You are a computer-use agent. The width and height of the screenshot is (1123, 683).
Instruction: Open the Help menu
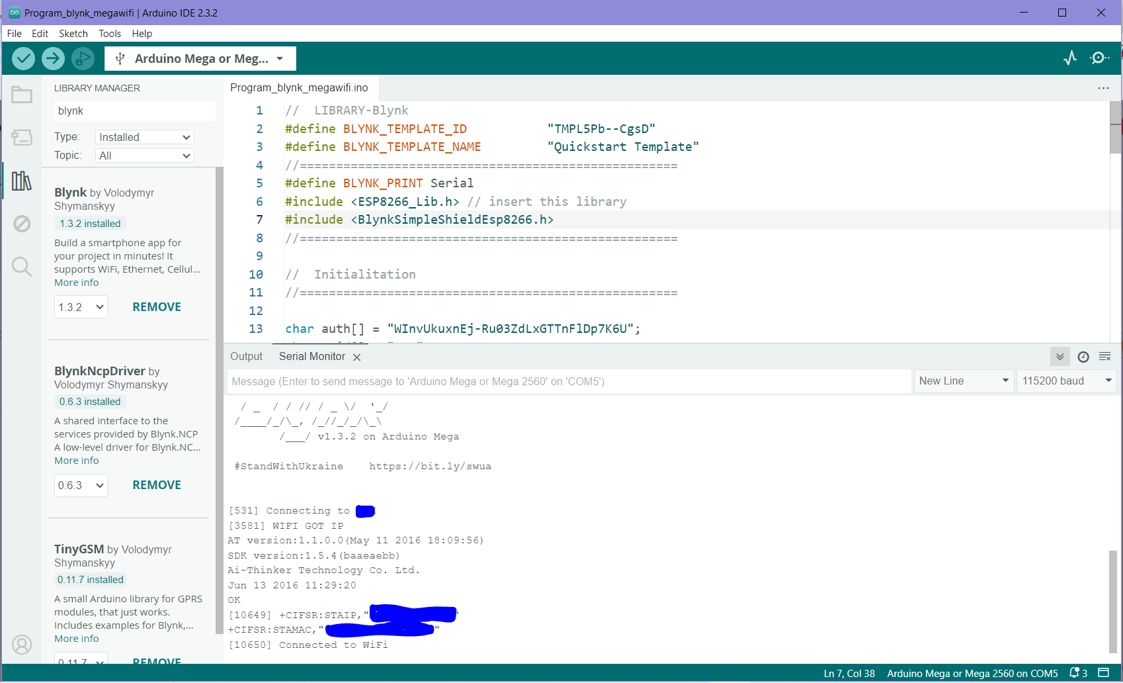tap(142, 34)
